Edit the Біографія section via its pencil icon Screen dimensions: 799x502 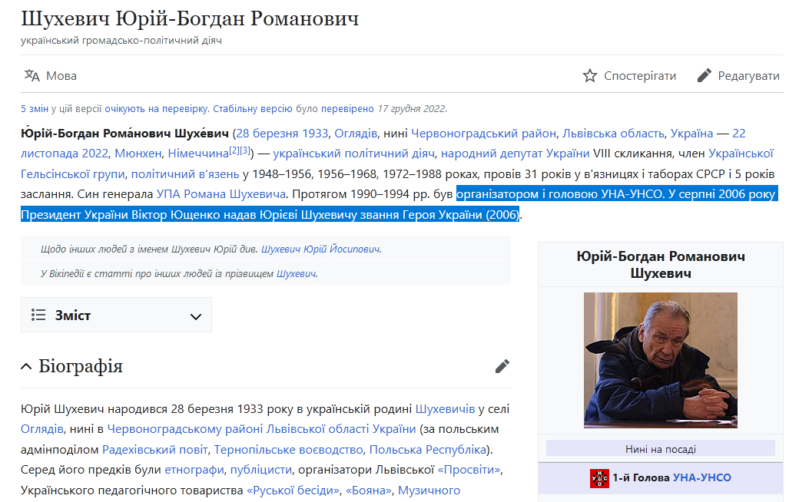coord(502,366)
